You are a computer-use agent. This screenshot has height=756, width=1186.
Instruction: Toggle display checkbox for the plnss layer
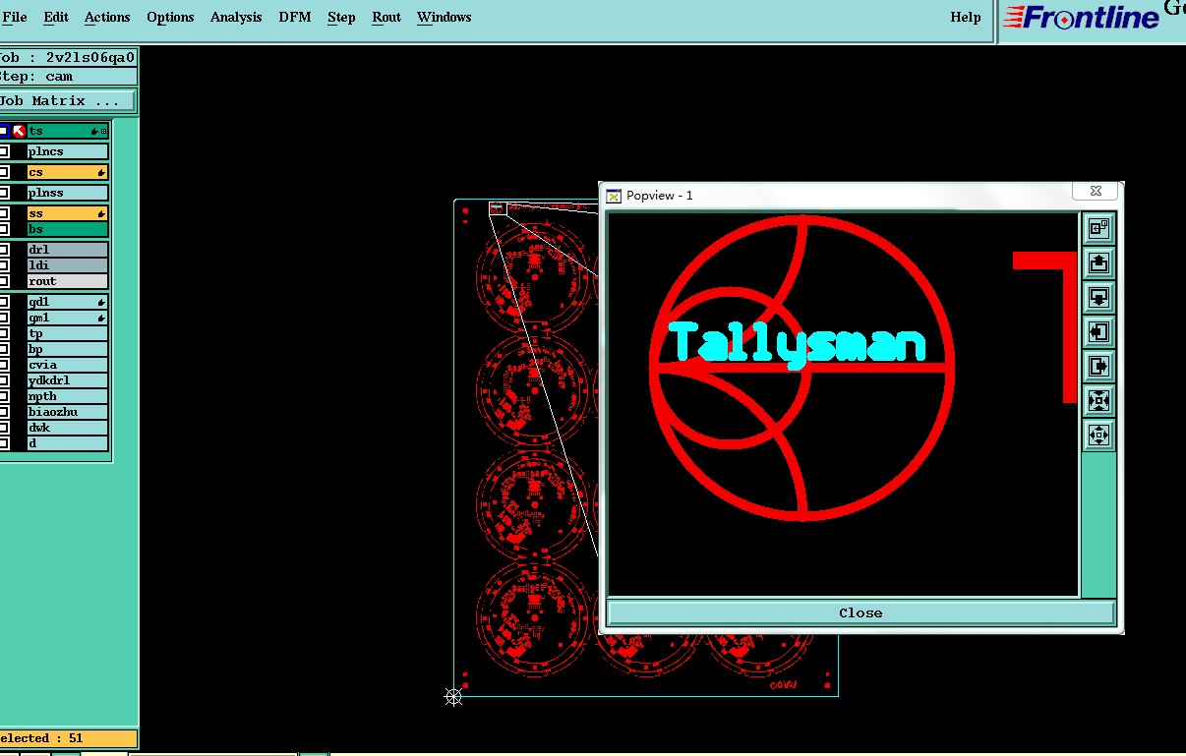click(x=4, y=193)
